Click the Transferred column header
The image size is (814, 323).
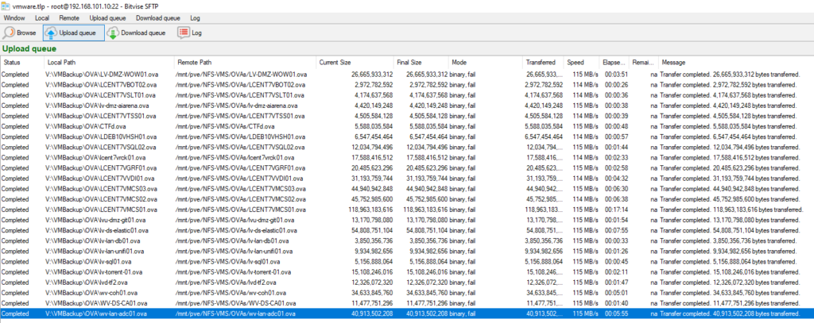544,62
